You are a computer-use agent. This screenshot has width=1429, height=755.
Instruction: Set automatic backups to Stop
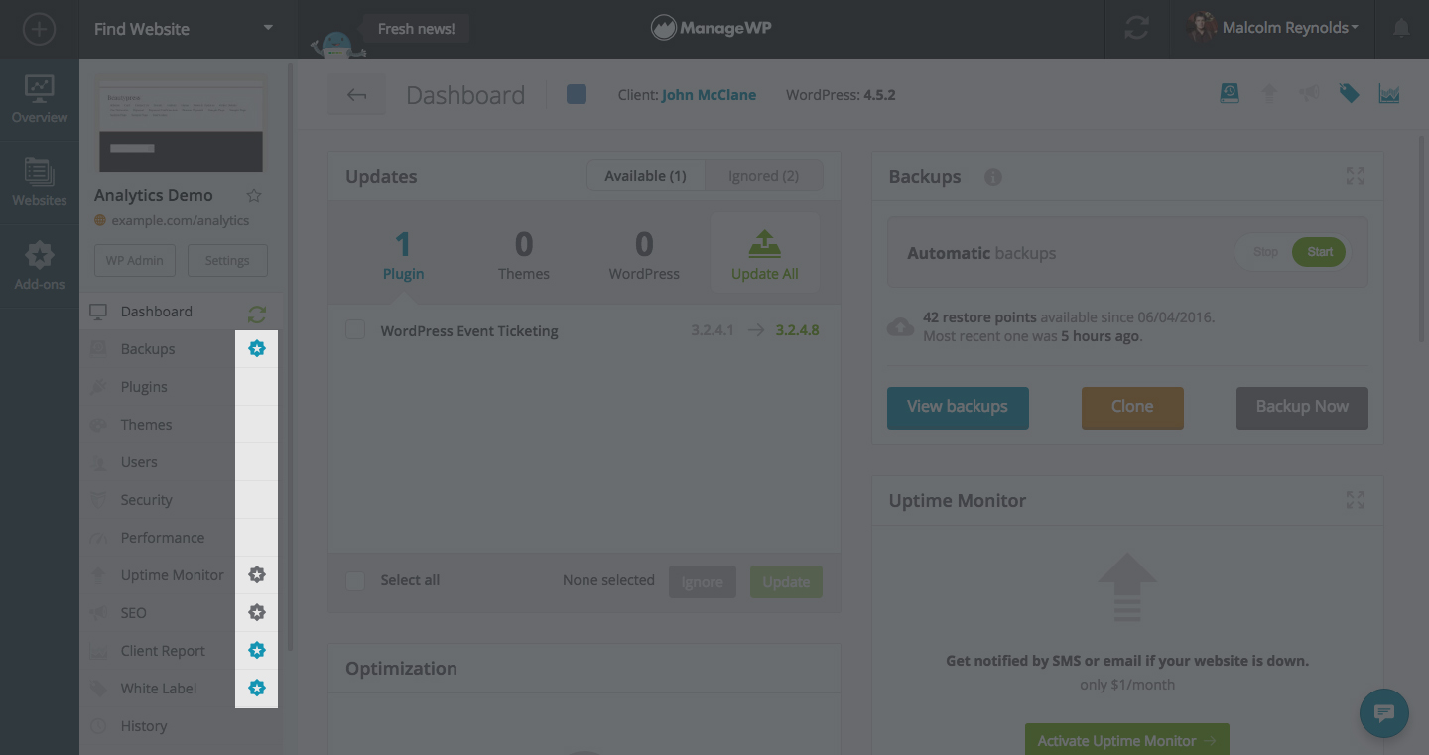click(x=1265, y=252)
